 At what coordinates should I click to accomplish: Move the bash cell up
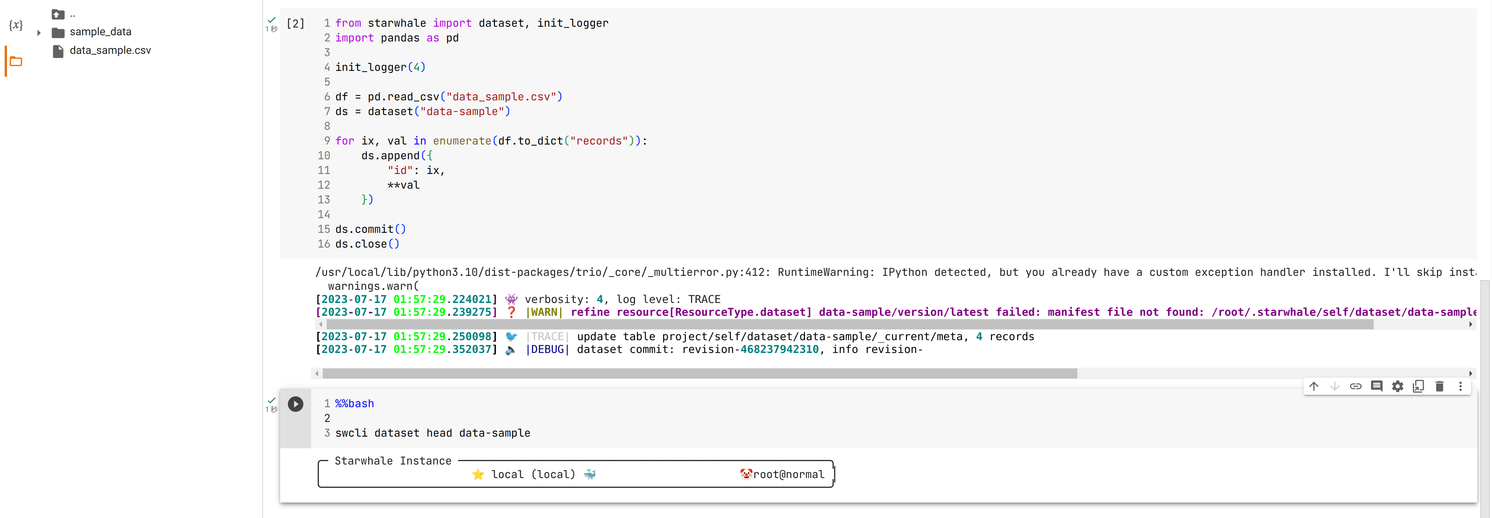(x=1314, y=386)
